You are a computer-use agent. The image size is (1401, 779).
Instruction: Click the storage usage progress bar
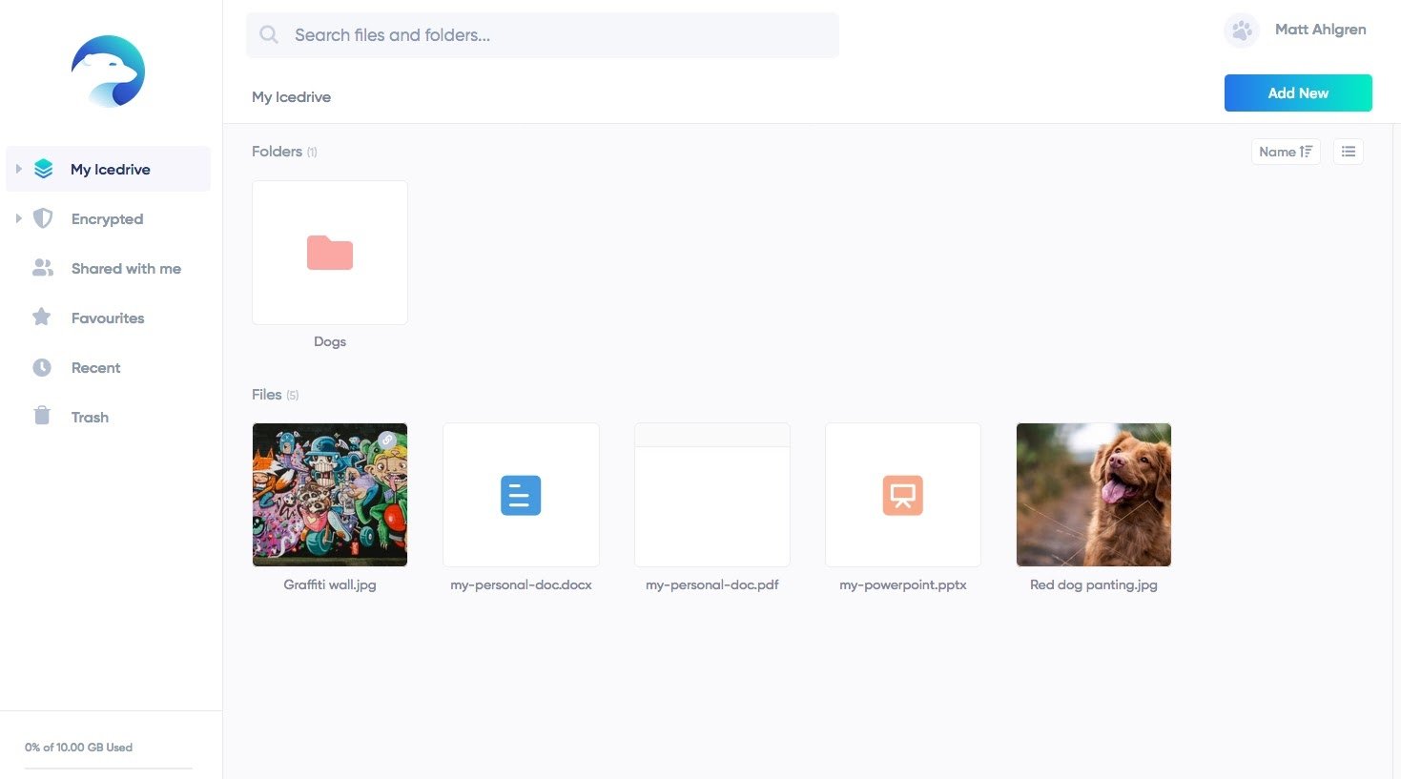pos(108,768)
